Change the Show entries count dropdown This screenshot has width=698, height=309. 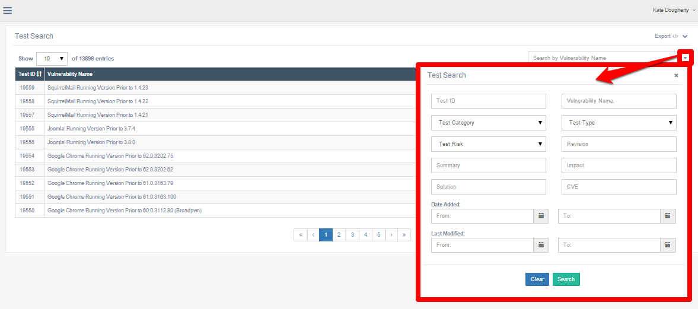[x=52, y=59]
